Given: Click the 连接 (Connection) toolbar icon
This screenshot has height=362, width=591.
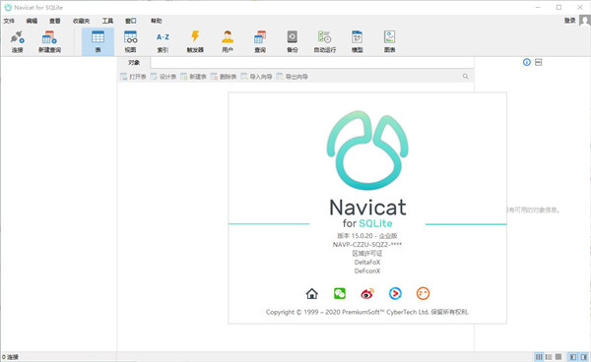Looking at the screenshot, I should (x=18, y=41).
